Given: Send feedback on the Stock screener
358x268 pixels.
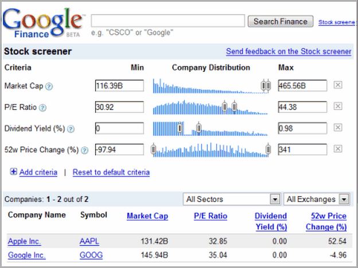Looking at the screenshot, I should (x=289, y=51).
